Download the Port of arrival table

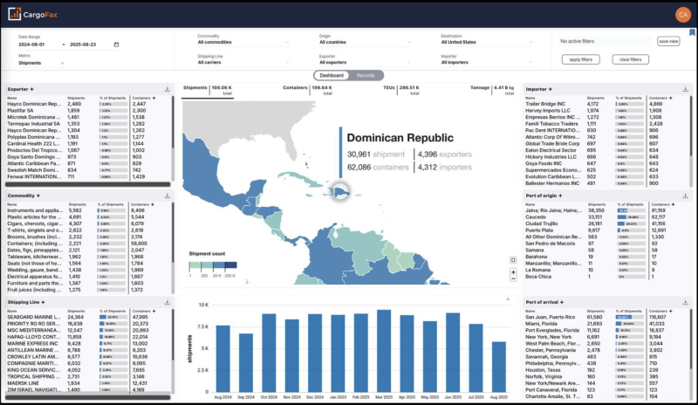tap(685, 302)
